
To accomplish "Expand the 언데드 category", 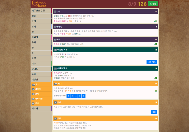I will (41, 69).
